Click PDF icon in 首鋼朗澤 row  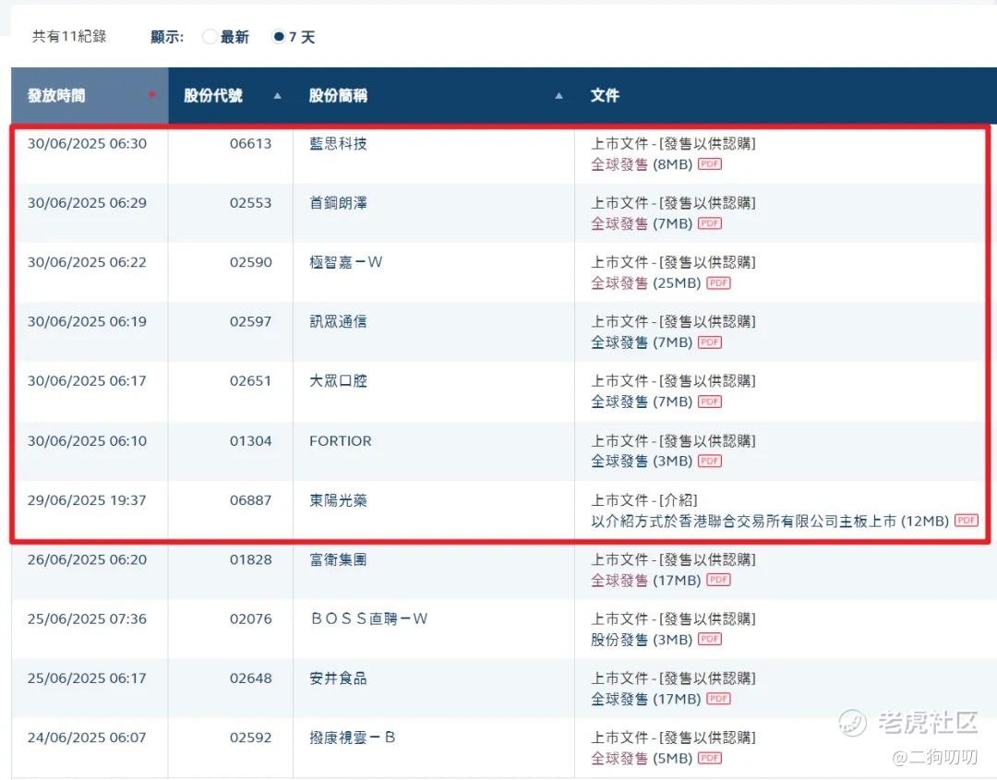(x=710, y=223)
